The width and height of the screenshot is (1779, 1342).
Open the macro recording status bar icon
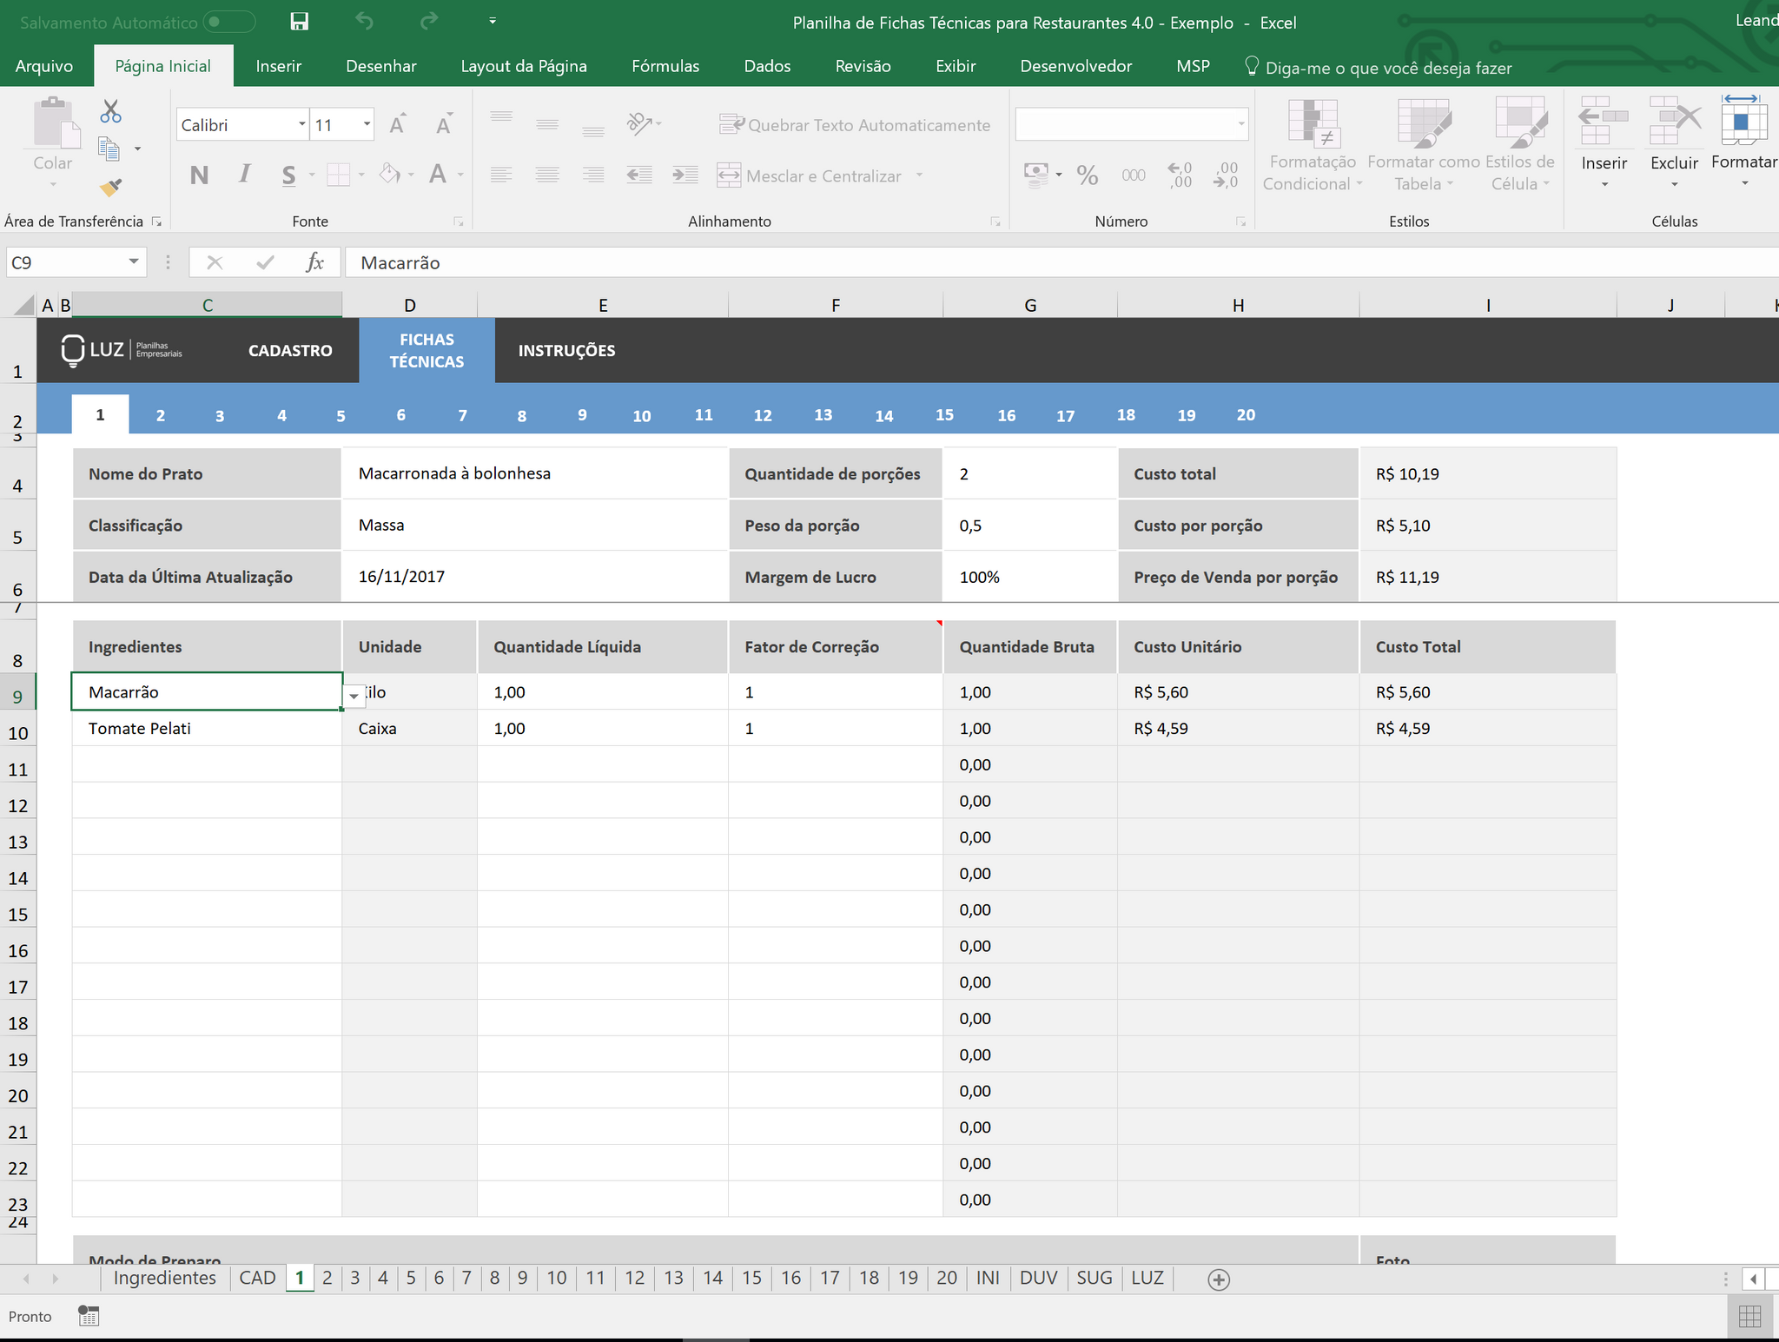click(x=89, y=1316)
